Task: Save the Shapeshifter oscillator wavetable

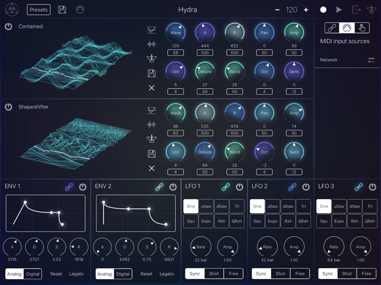Action: [151, 154]
